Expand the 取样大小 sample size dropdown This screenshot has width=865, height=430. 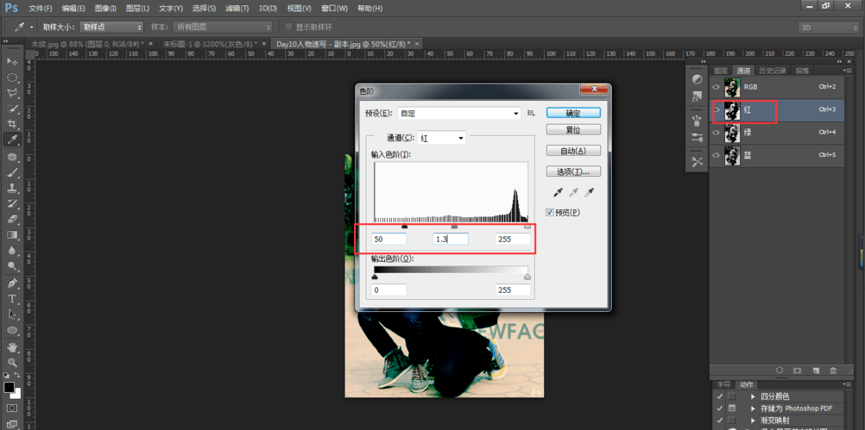coord(111,28)
